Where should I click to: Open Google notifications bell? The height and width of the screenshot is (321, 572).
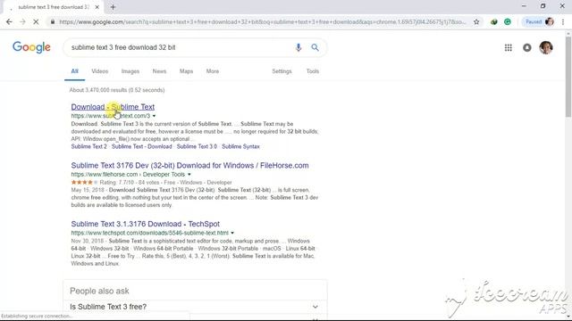coord(527,47)
